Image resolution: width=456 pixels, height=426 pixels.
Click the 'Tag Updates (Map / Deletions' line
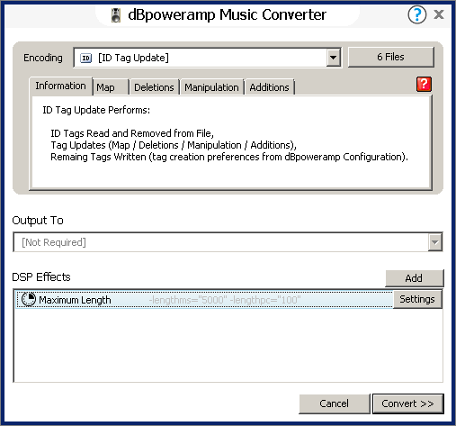(174, 145)
